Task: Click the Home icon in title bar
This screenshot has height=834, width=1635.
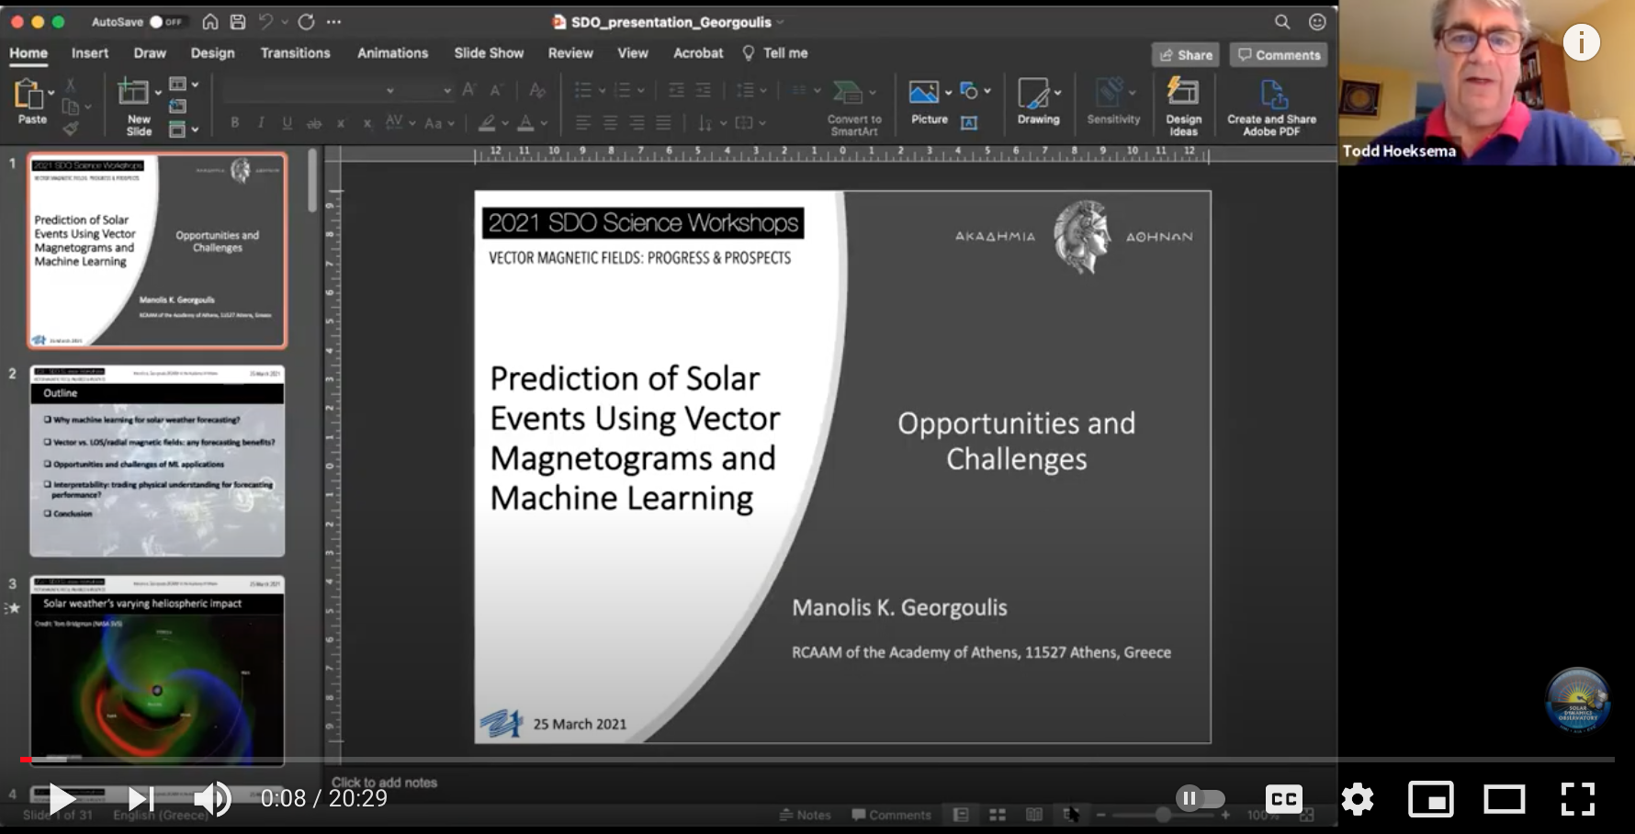Action: (x=210, y=21)
